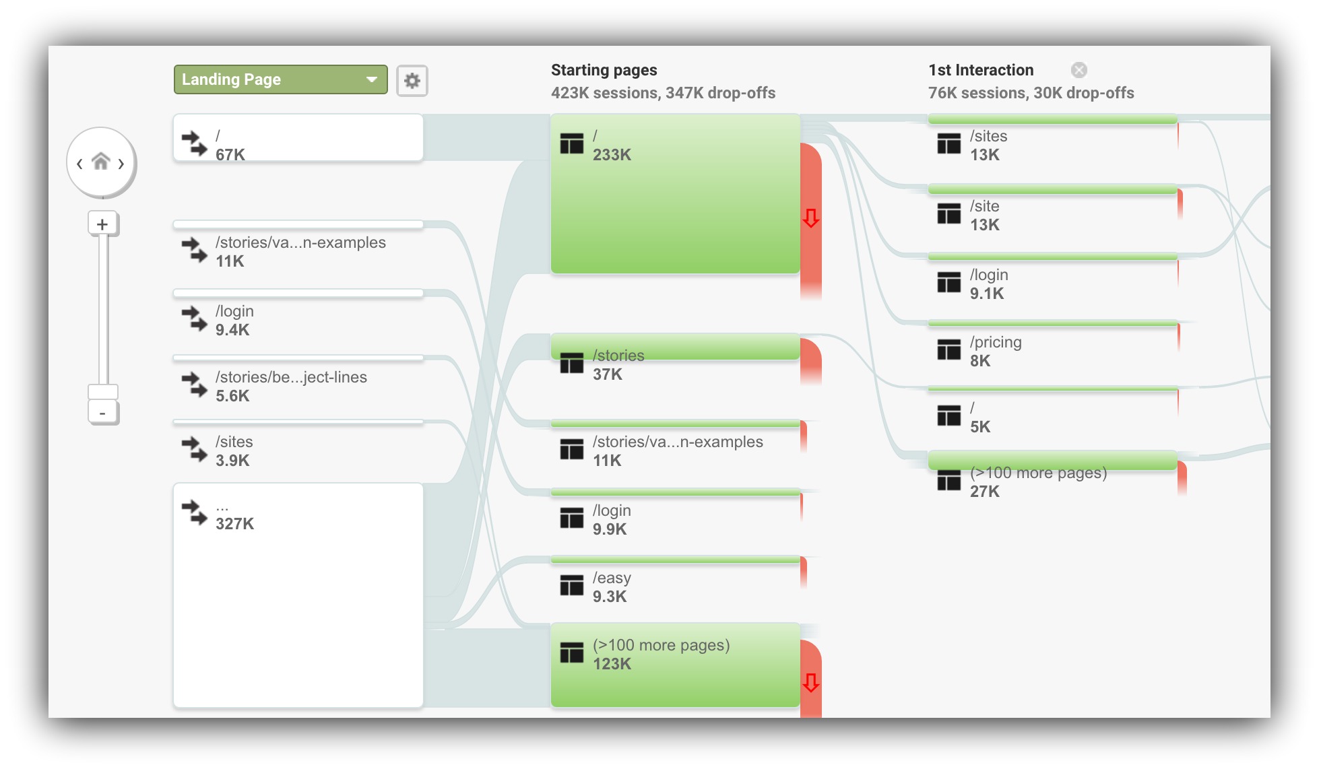This screenshot has height=769, width=1319.
Task: Click the left arrow in navigation circle
Action: pyautogui.click(x=79, y=164)
